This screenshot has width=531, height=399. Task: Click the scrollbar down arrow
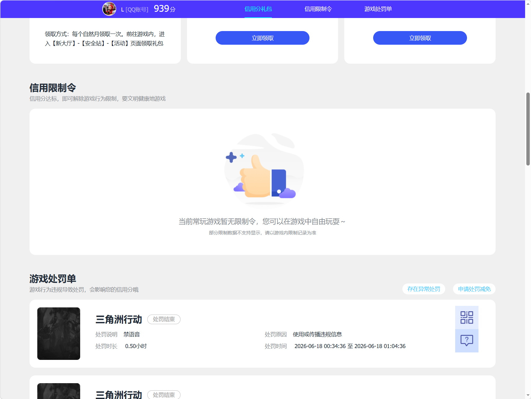click(x=528, y=396)
